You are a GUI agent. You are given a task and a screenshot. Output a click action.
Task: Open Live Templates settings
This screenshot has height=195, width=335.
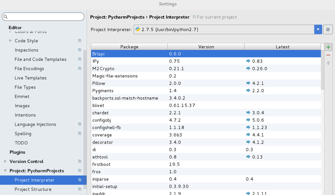click(x=30, y=78)
